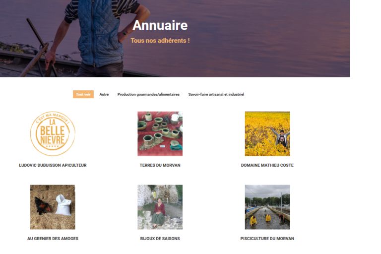Show Production gourmandes/alimentaires members
This screenshot has width=381, height=254.
[148, 94]
